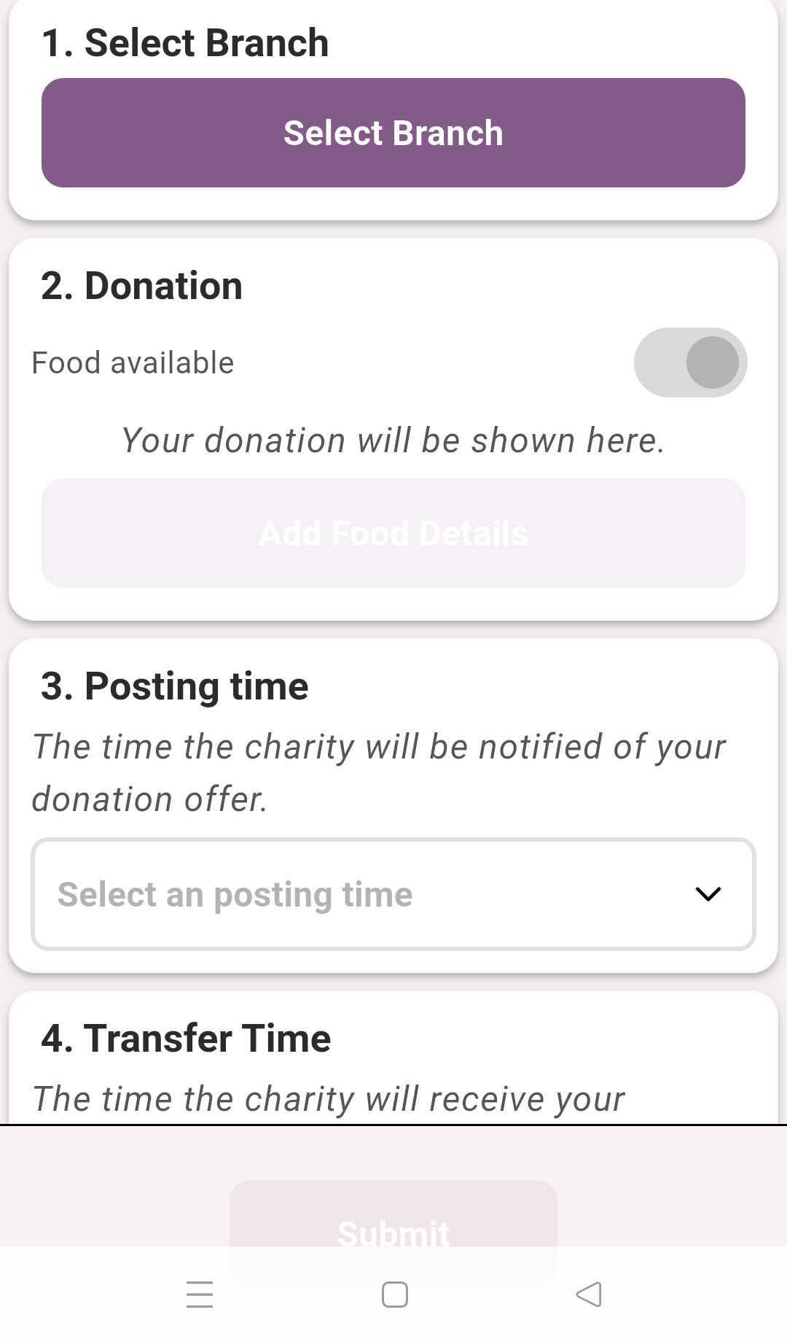Click the Select a posting time placeholder text
This screenshot has height=1342, width=787.
click(235, 894)
